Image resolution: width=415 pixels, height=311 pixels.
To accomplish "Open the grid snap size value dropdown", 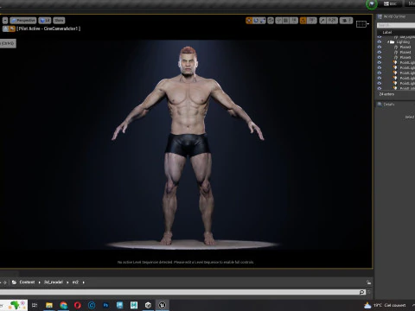I will [293, 21].
